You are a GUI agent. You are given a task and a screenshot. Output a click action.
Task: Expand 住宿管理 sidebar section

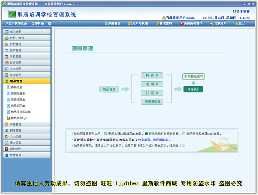27,63
